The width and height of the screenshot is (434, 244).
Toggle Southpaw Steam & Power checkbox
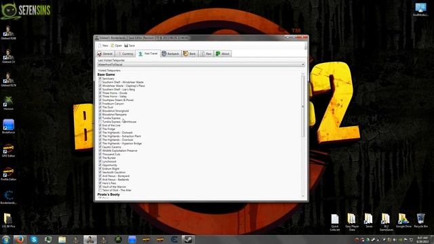pos(100,100)
